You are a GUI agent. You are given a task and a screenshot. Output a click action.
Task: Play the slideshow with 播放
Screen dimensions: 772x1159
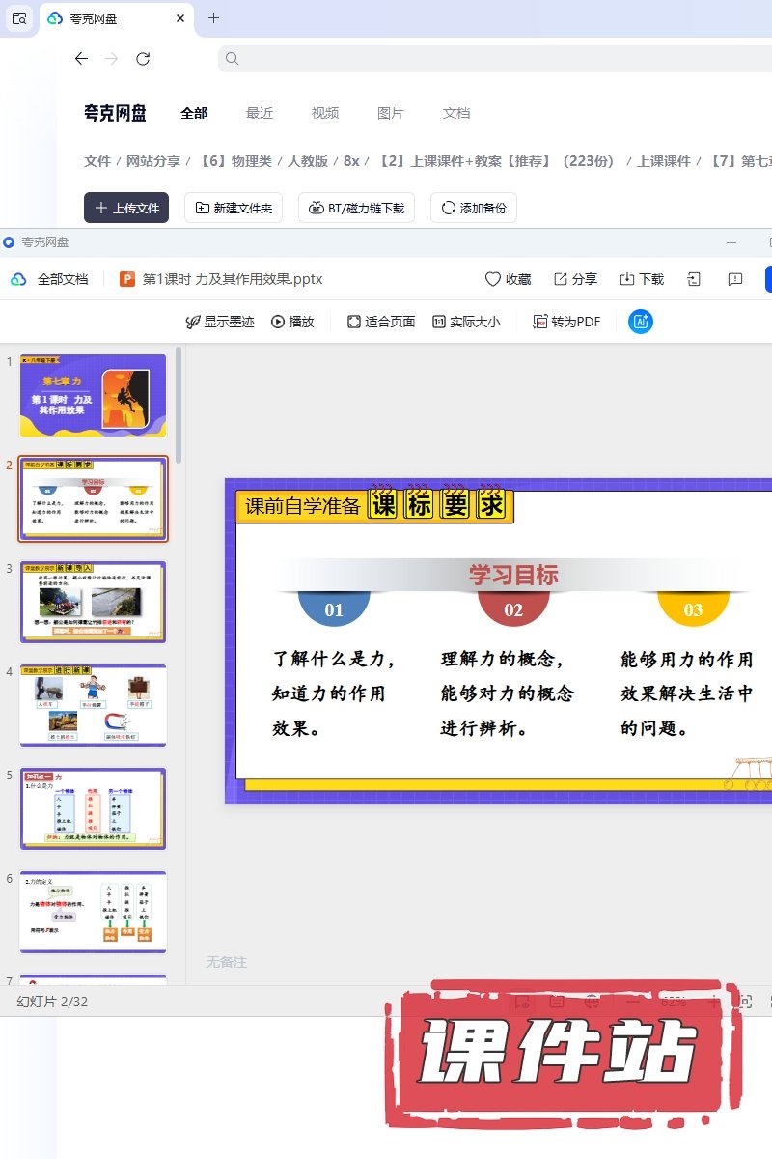pyautogui.click(x=292, y=322)
